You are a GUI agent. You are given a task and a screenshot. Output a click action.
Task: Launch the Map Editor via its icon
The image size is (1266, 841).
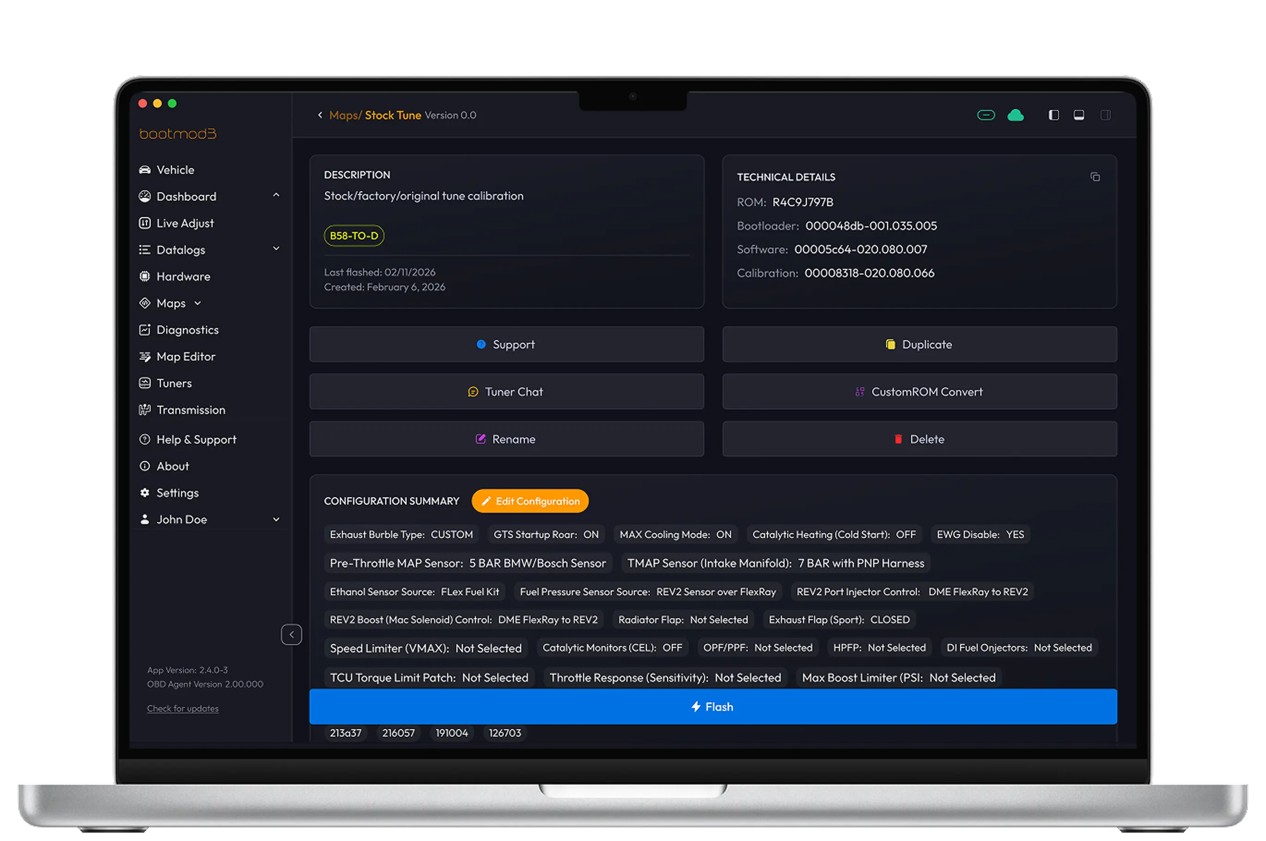point(145,357)
